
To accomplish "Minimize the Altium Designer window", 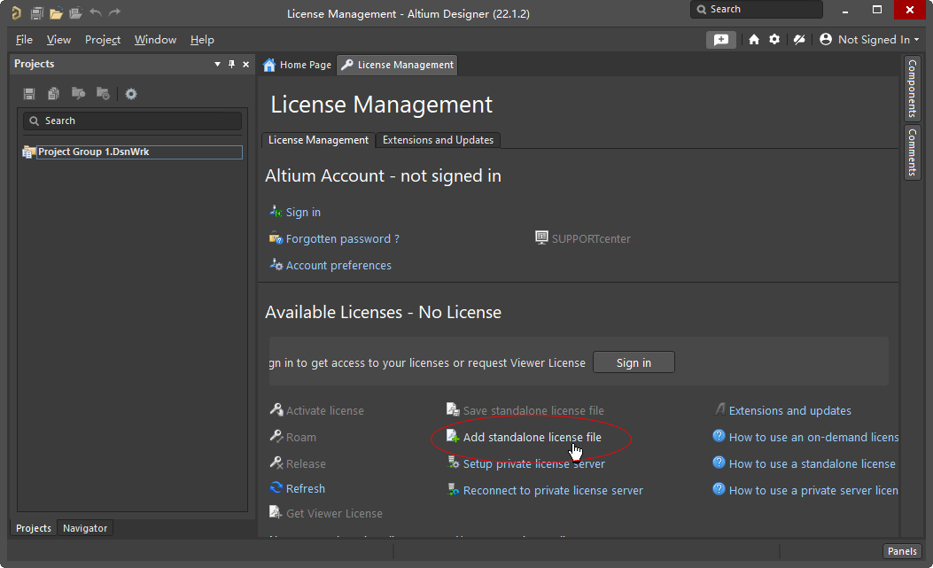I will pos(845,10).
